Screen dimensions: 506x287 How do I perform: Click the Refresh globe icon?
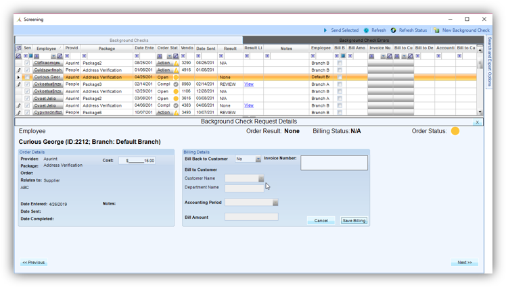pos(366,30)
